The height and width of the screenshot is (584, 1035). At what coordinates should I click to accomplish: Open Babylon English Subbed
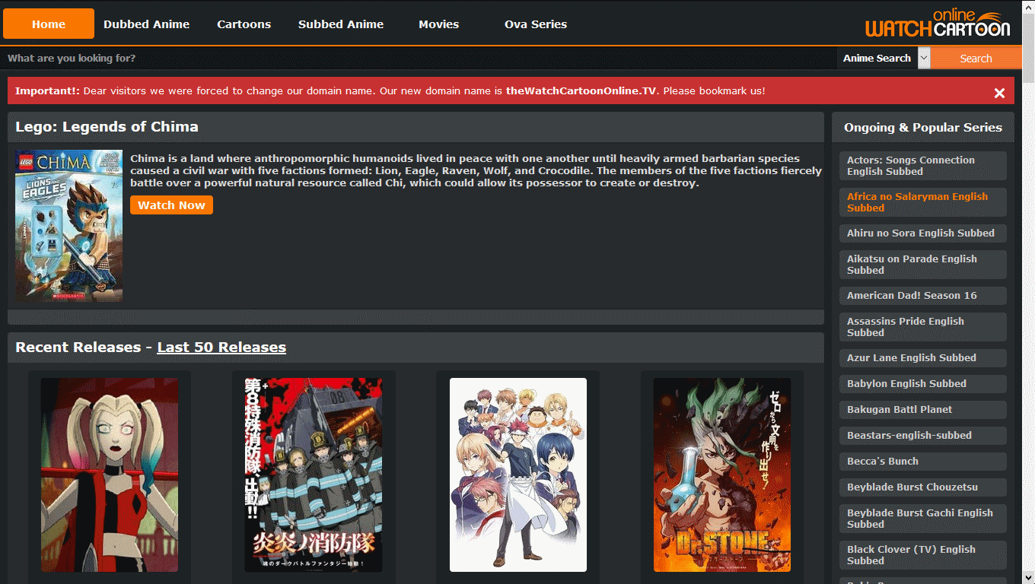click(x=923, y=384)
